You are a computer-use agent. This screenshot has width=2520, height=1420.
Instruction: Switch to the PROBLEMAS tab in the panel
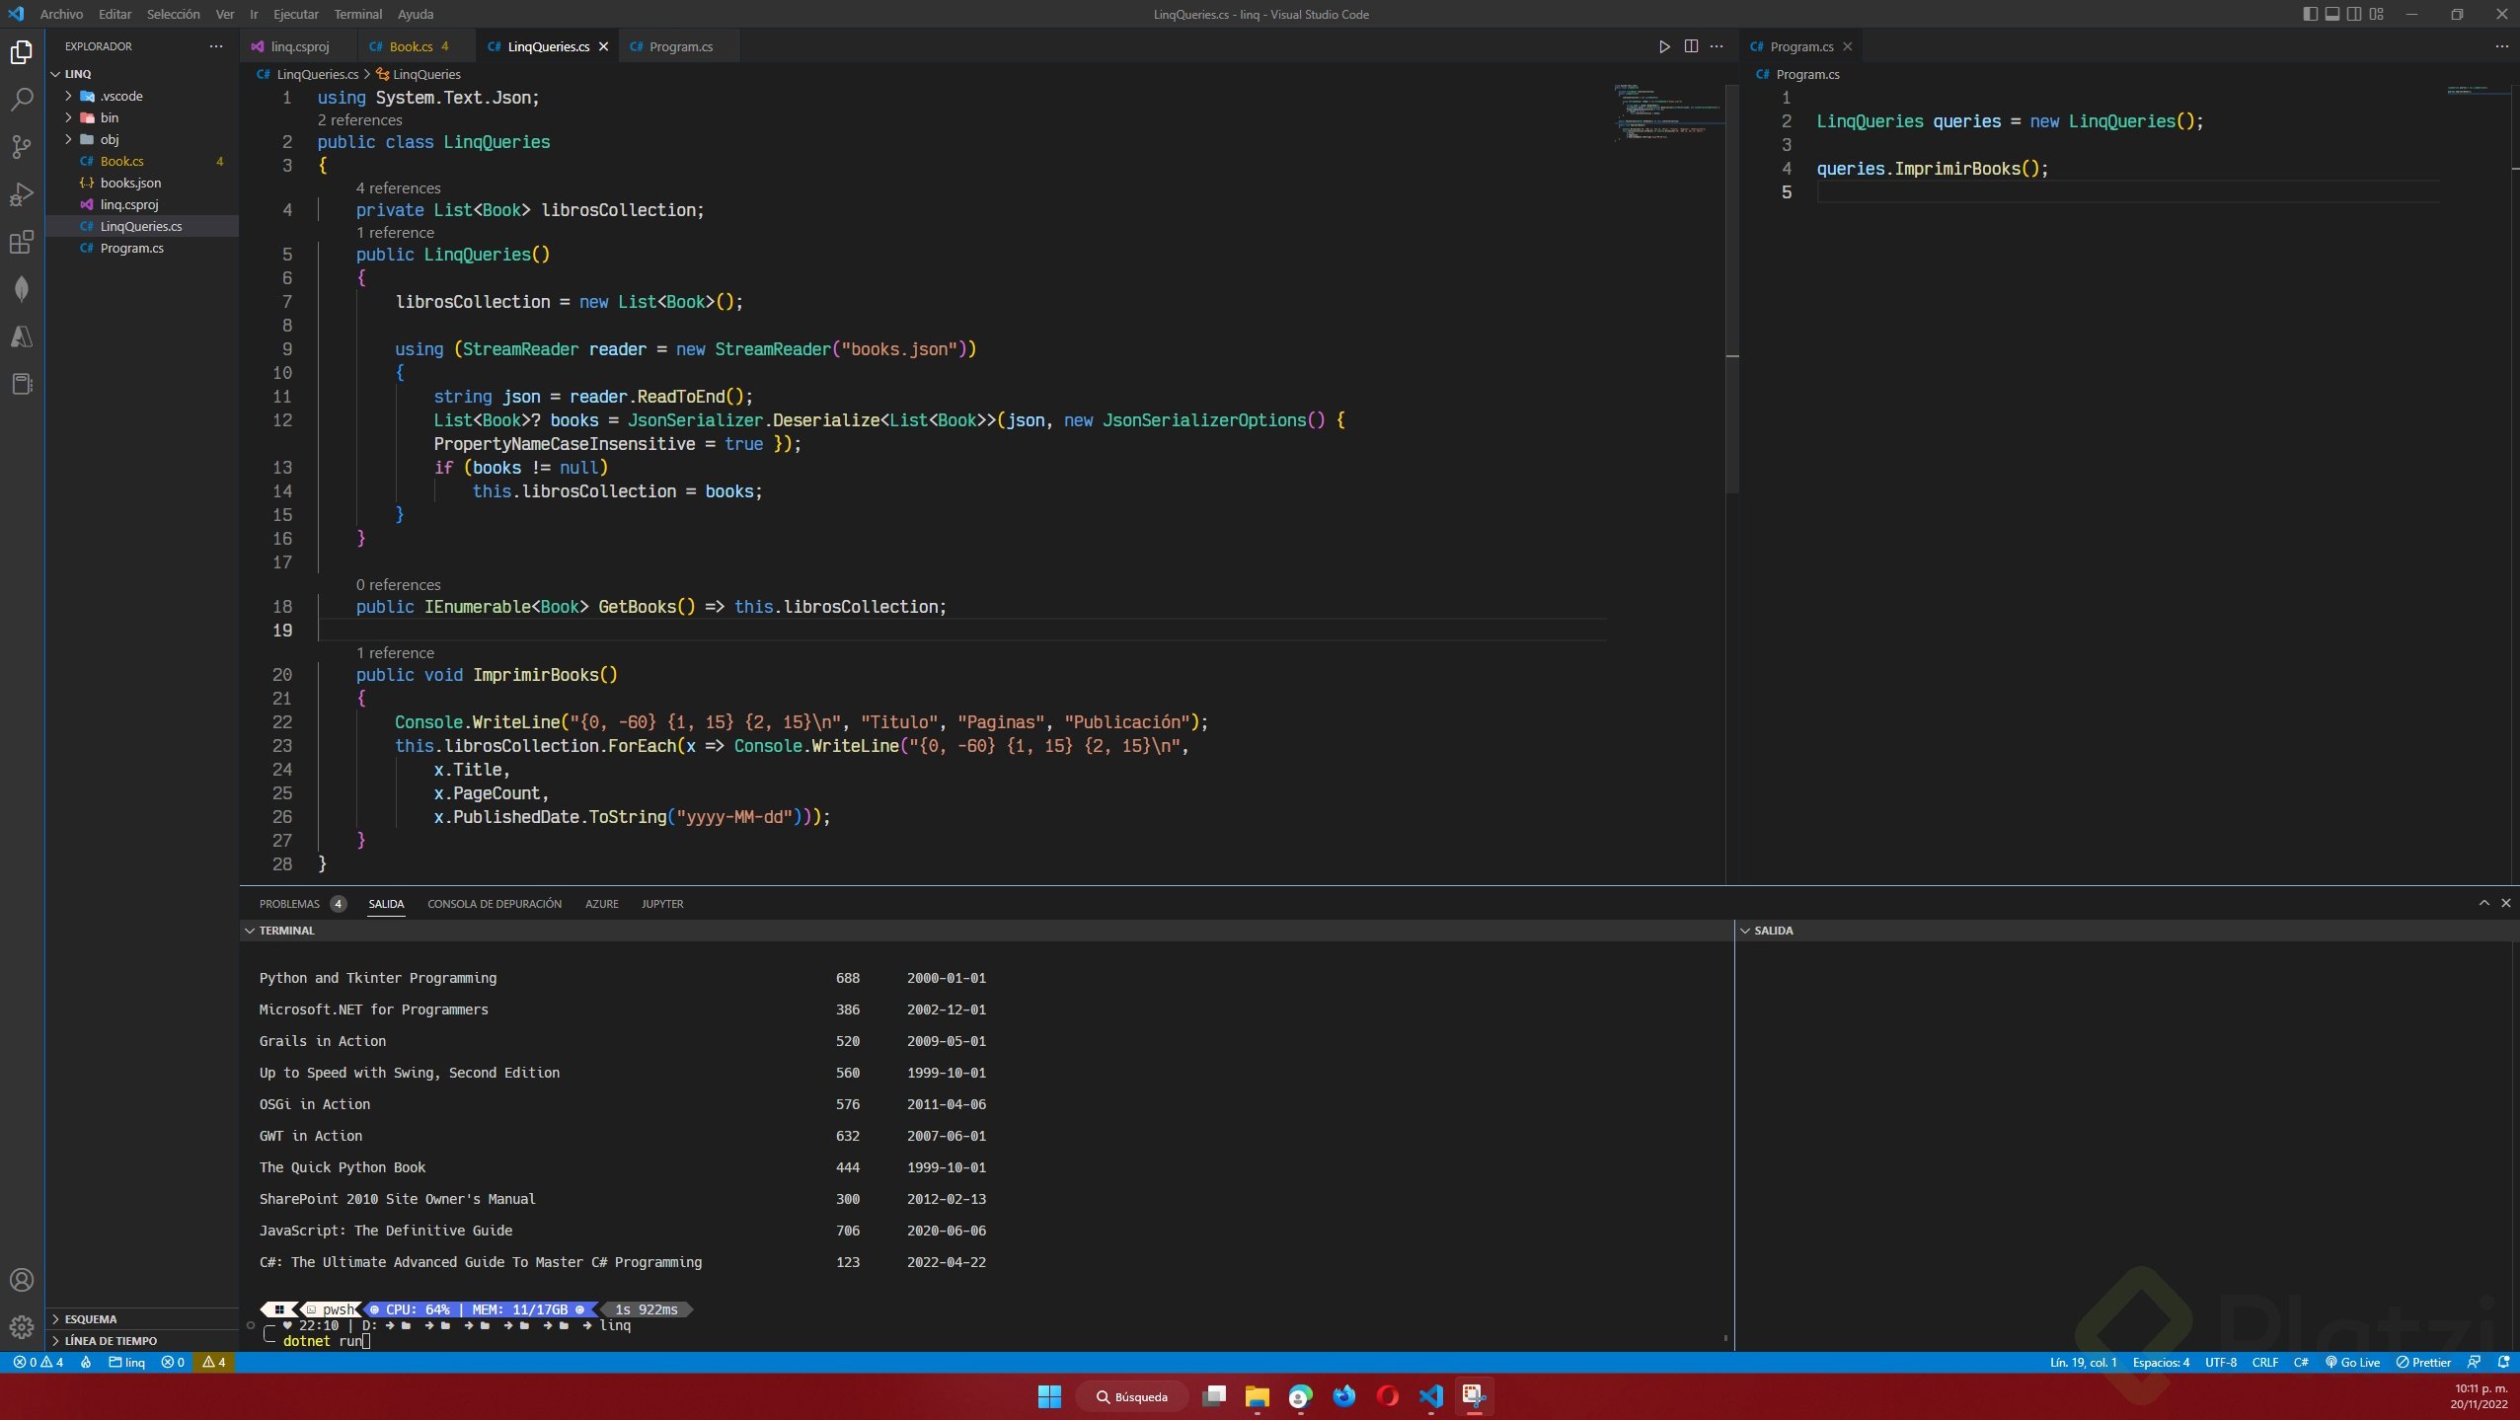(290, 903)
